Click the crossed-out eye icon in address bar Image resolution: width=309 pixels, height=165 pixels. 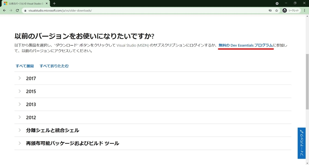[270, 11]
